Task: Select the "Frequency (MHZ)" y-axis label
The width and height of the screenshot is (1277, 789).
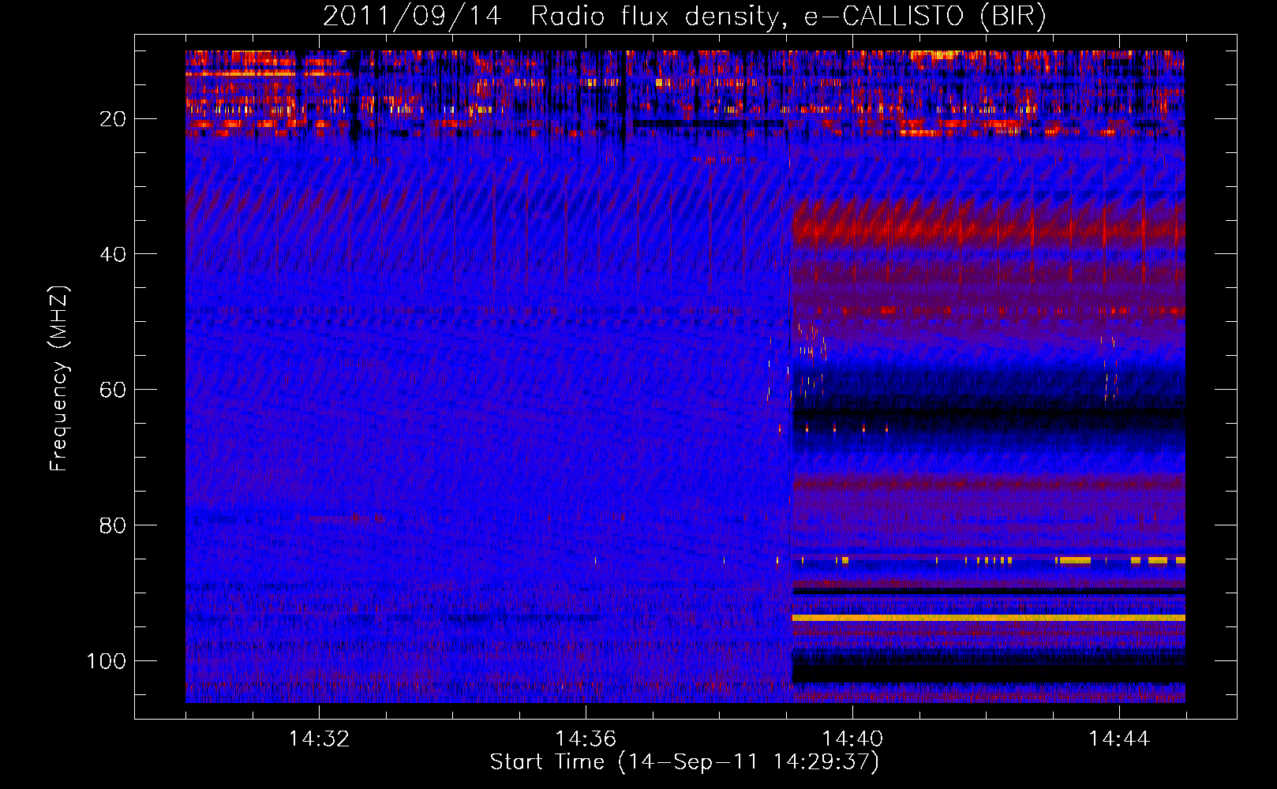Action: (x=59, y=379)
